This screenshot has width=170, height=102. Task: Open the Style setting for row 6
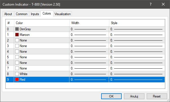pyautogui.click(x=137, y=62)
